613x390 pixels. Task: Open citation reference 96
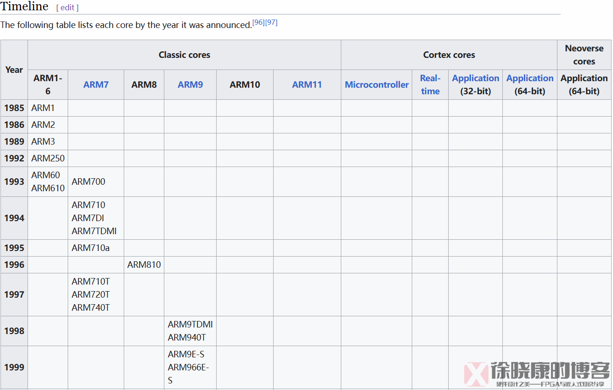point(259,22)
